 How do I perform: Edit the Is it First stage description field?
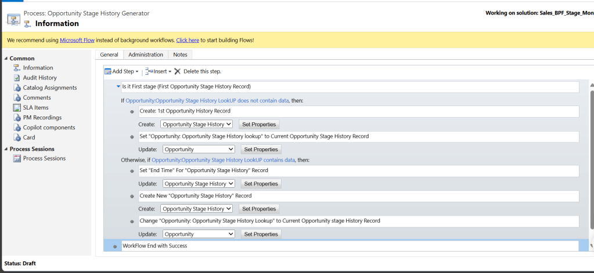(350, 86)
